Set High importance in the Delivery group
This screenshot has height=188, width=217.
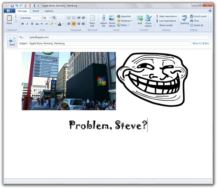pos(166,17)
